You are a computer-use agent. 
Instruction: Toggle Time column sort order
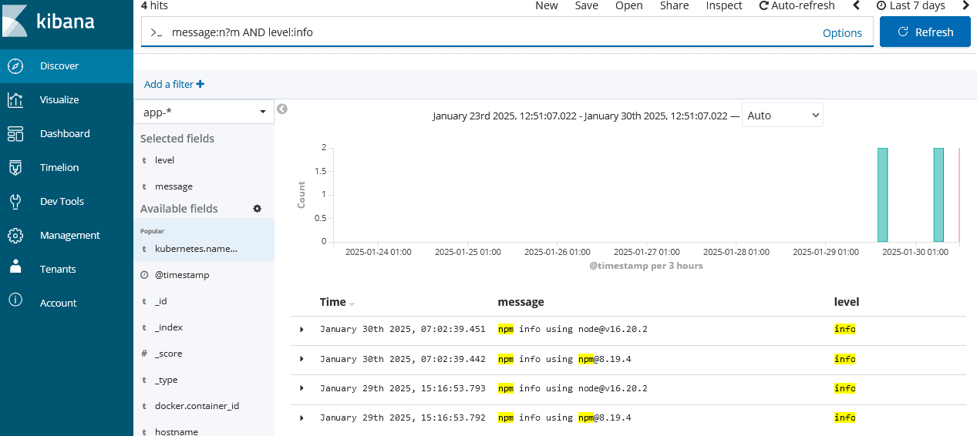click(x=352, y=304)
